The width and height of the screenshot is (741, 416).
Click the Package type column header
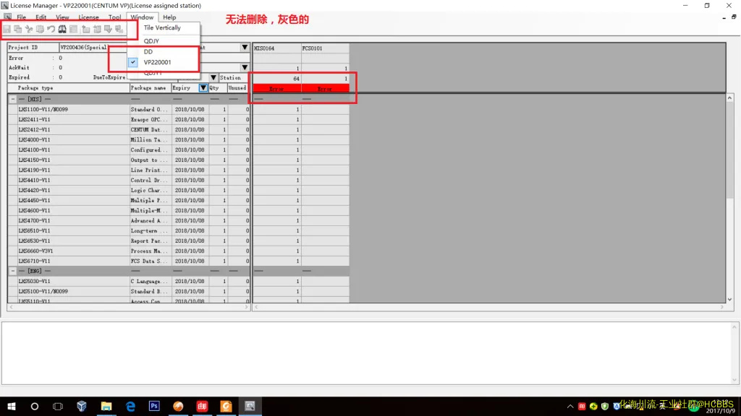(69, 87)
